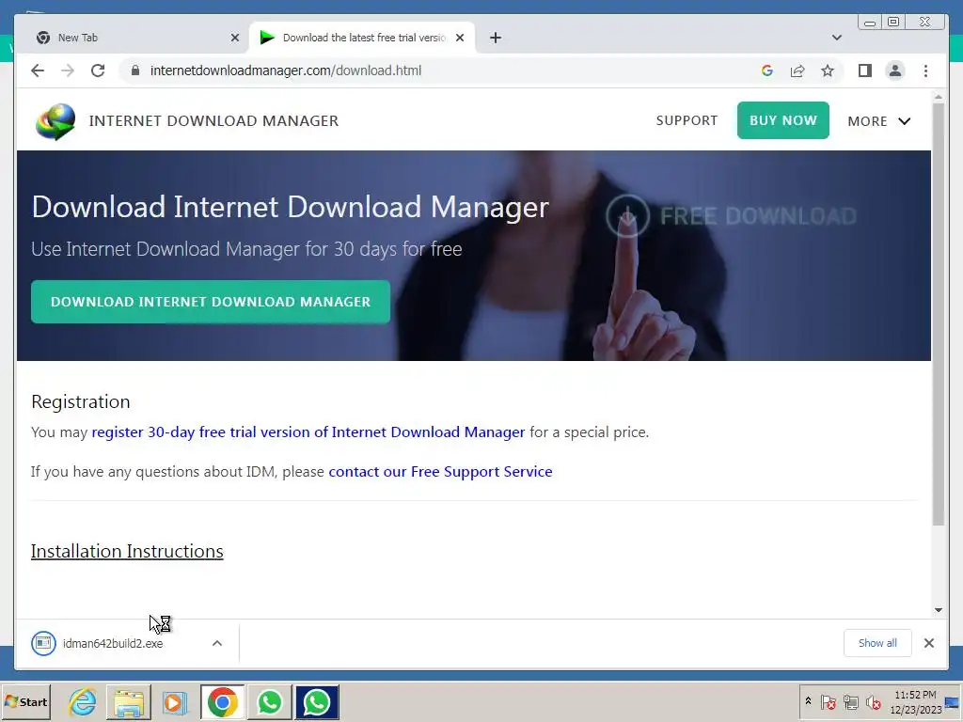The width and height of the screenshot is (963, 722).
Task: Go back to the previous page
Action: point(38,71)
